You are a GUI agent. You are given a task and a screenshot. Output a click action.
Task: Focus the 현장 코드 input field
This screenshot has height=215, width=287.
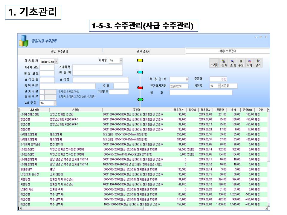[x=47, y=73]
